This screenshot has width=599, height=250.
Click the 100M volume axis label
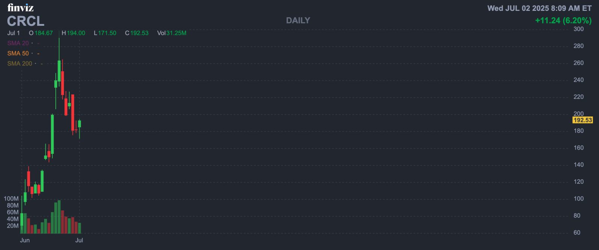pos(11,199)
